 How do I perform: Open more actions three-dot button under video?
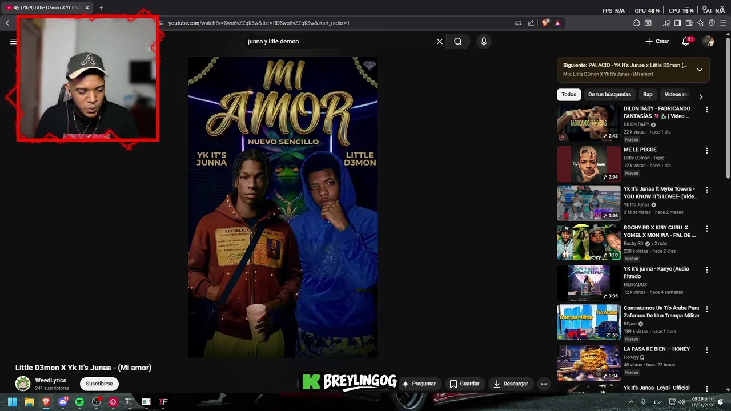click(x=544, y=384)
